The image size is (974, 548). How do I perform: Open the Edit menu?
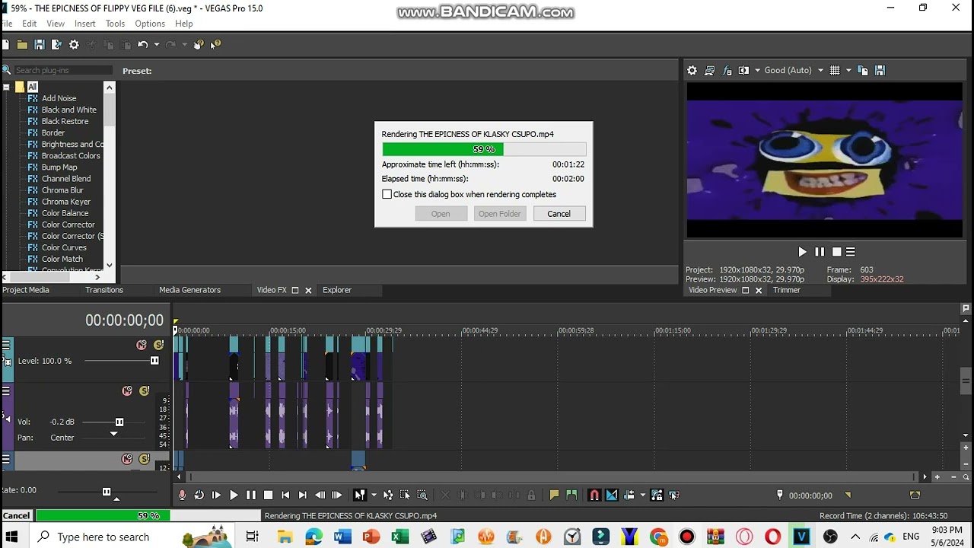pos(30,24)
